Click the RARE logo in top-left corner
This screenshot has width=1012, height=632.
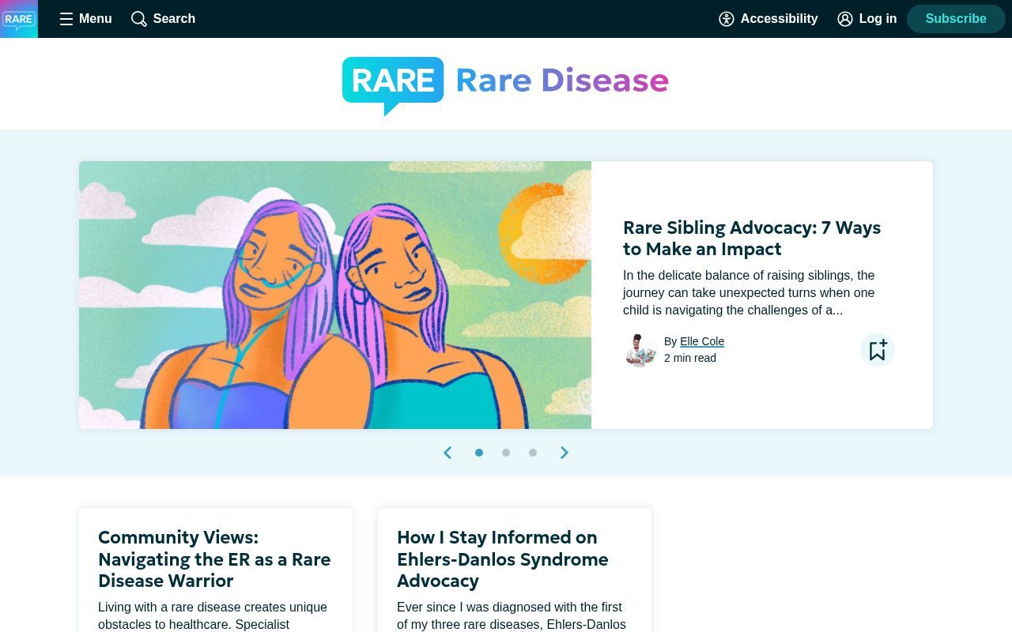tap(19, 19)
